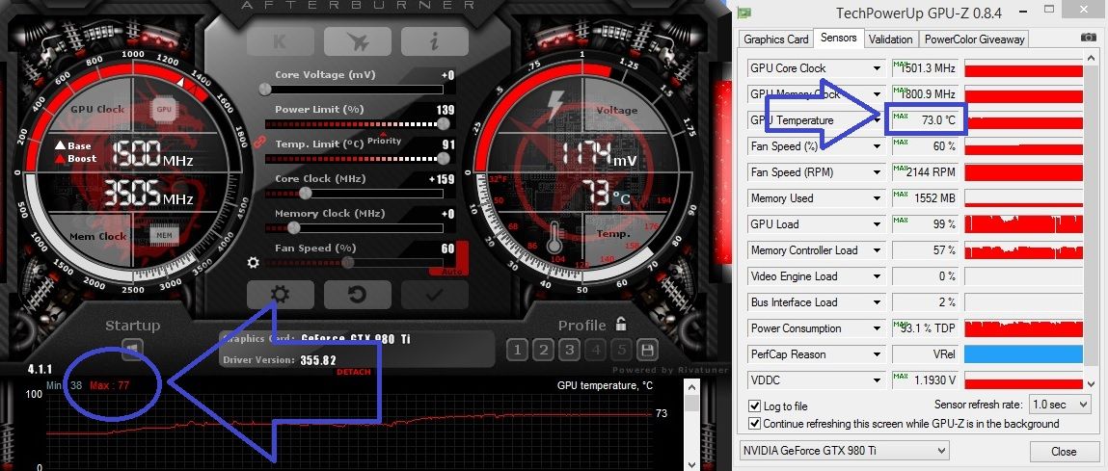The height and width of the screenshot is (471, 1108).
Task: Open the GPU Load sensor dropdown
Action: pos(877,224)
